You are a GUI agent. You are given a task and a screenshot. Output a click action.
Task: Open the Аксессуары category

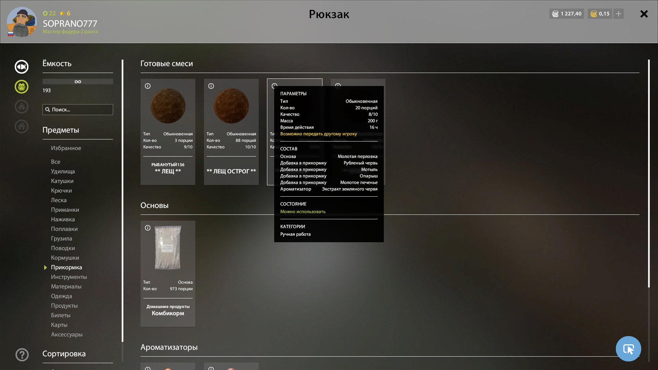point(67,334)
